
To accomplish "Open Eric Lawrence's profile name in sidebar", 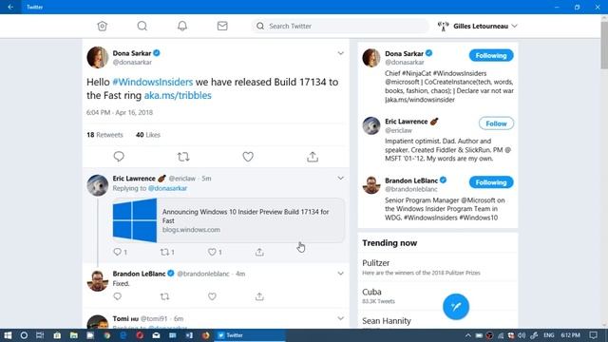I will click(406, 122).
